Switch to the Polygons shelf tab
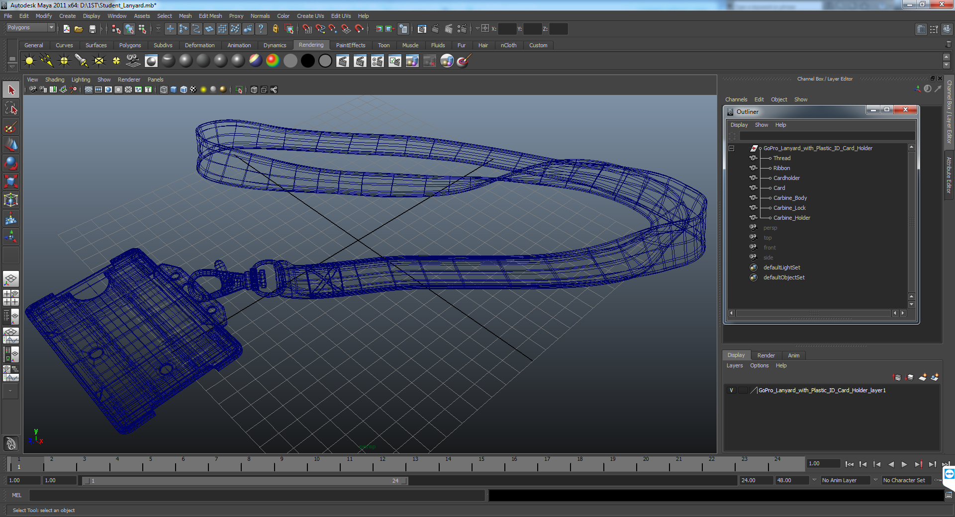Screen dimensions: 955x517 pos(130,45)
